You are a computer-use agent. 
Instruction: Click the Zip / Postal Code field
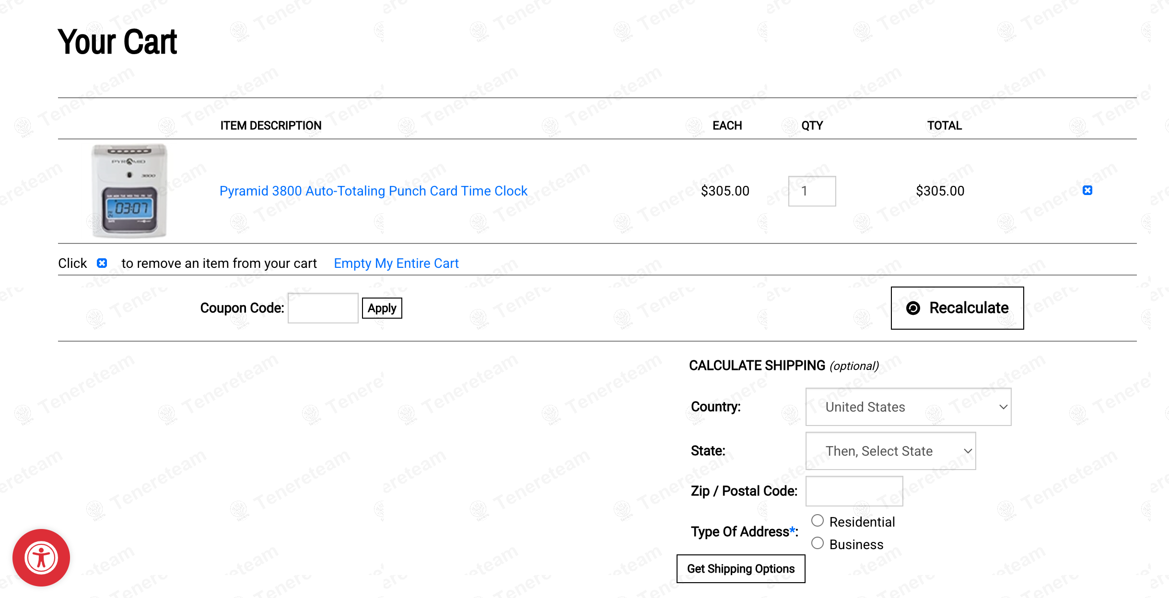tap(854, 491)
